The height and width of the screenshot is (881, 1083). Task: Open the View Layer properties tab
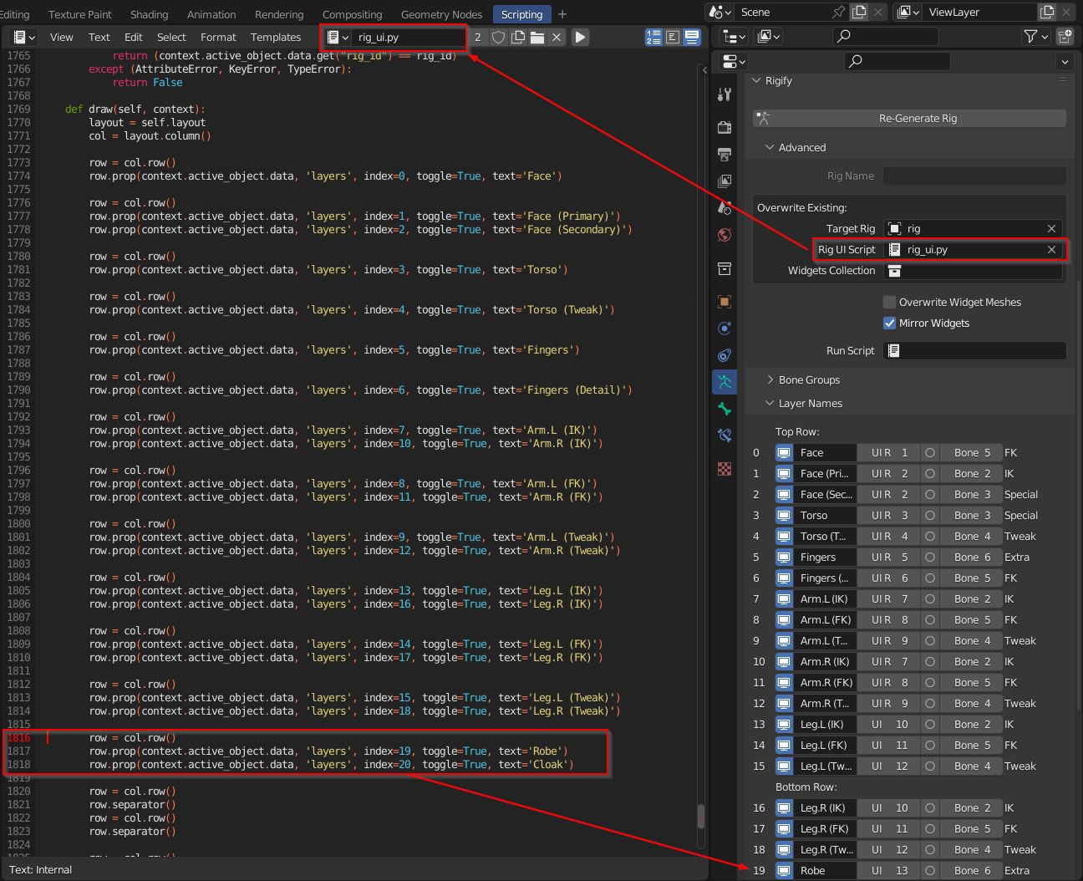pyautogui.click(x=725, y=181)
